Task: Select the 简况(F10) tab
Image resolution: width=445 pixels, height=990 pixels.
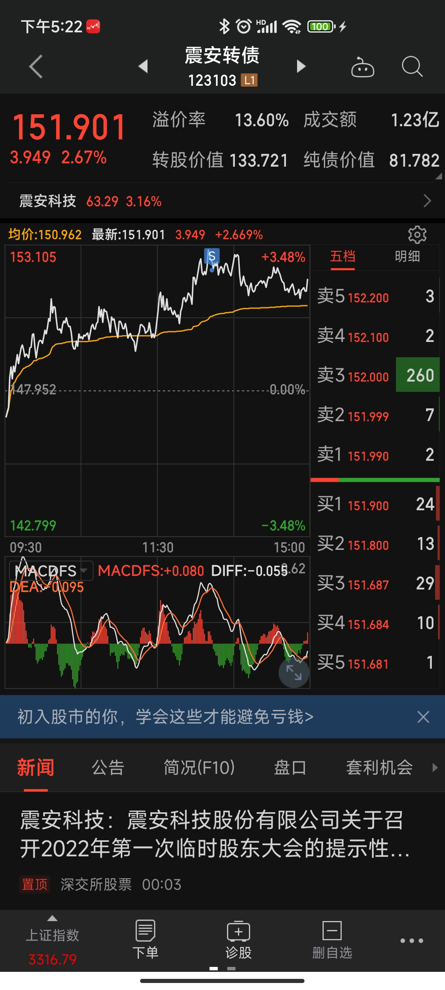Action: point(199,768)
